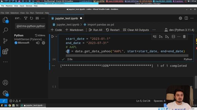The image size is (197, 110).
Task: Open VirtualBox Machine menu
Action: (9, 6)
